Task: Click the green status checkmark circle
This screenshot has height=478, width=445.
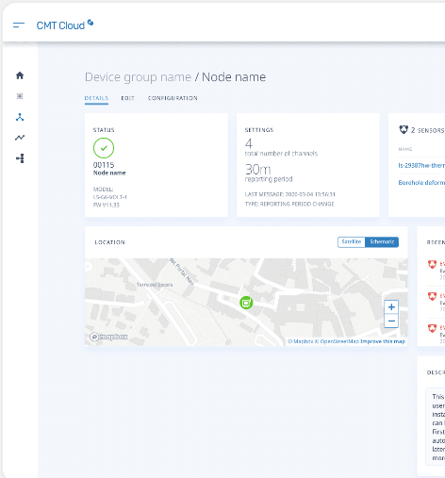Action: tap(104, 148)
